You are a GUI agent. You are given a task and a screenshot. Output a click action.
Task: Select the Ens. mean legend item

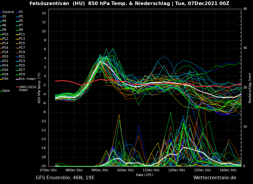[x=27, y=79]
